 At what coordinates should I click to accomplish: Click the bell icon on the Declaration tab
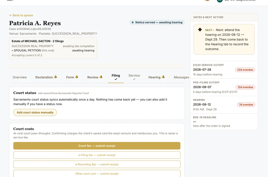(x=55, y=77)
